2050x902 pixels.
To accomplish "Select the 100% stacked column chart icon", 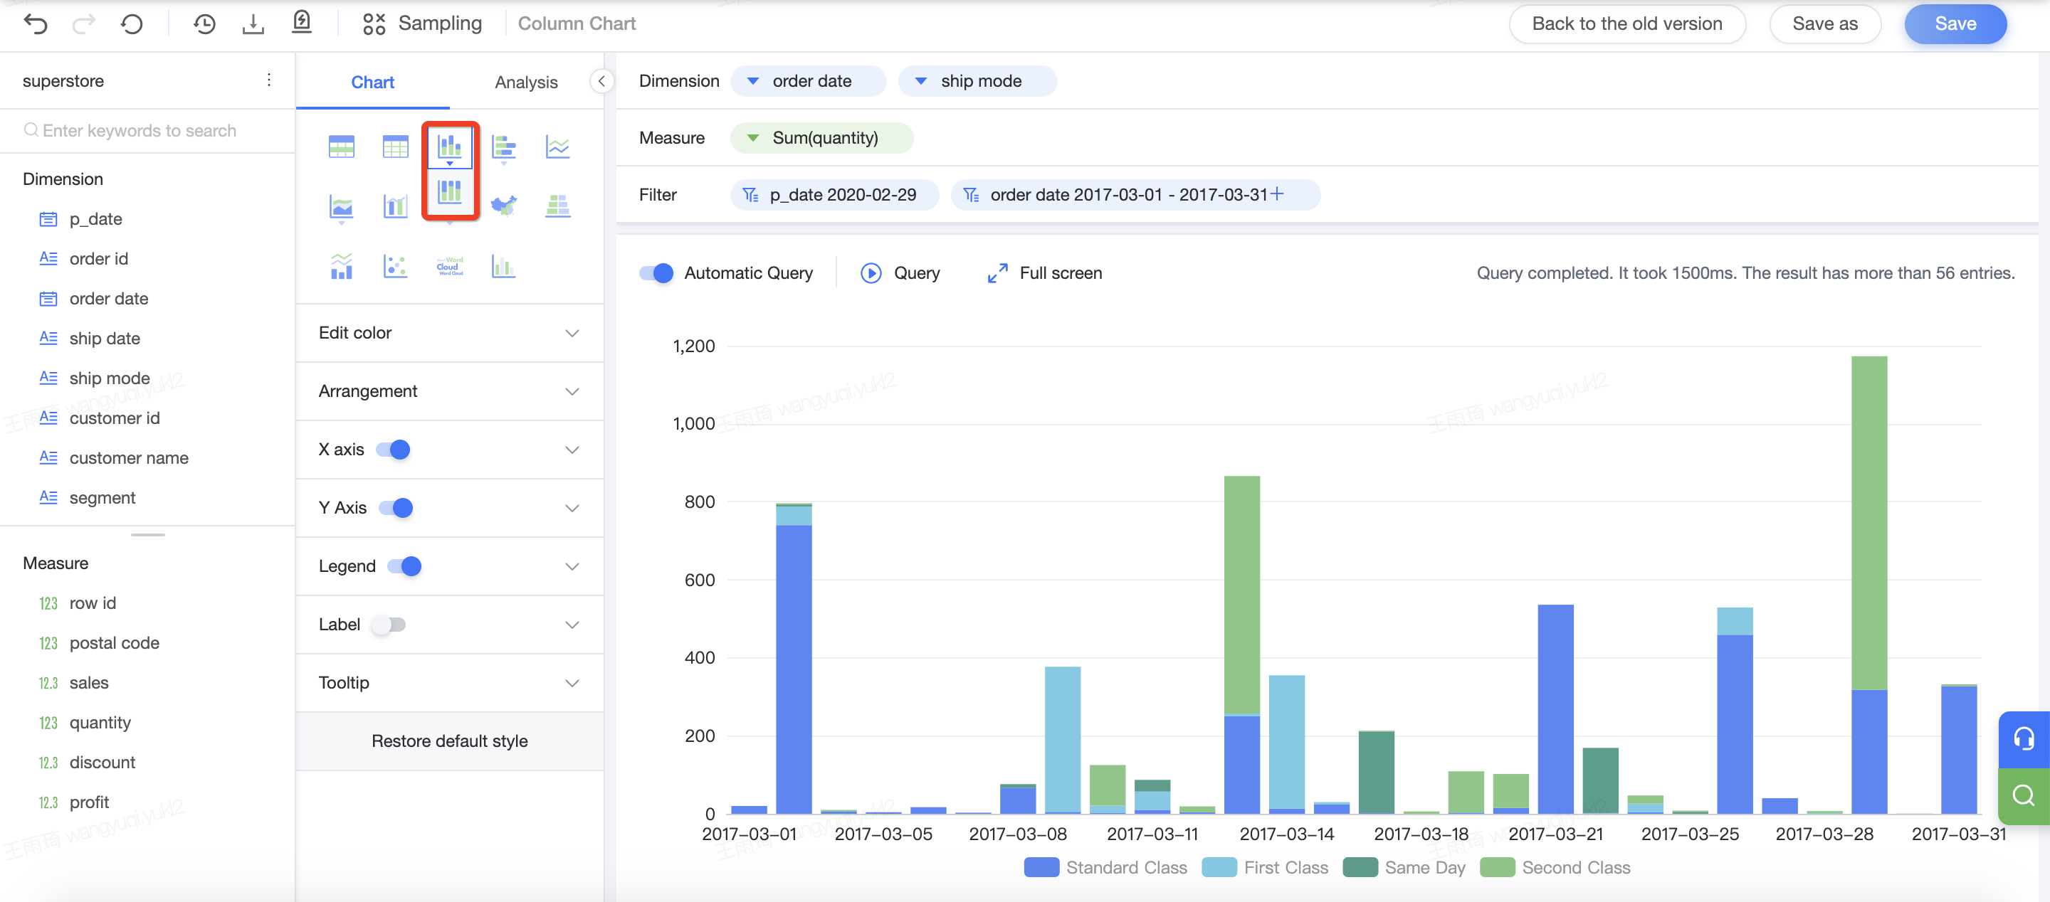I will [450, 191].
